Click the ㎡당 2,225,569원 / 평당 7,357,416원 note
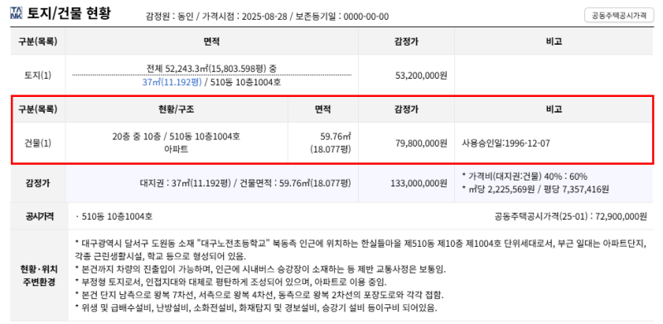 536,190
